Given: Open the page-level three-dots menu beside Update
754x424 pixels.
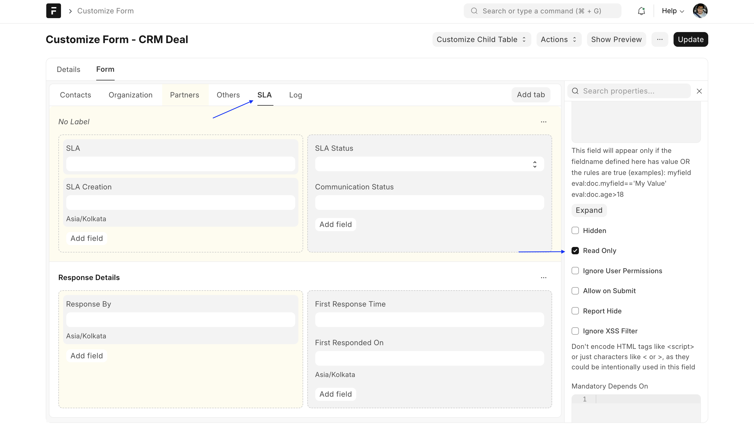Looking at the screenshot, I should click(x=659, y=39).
